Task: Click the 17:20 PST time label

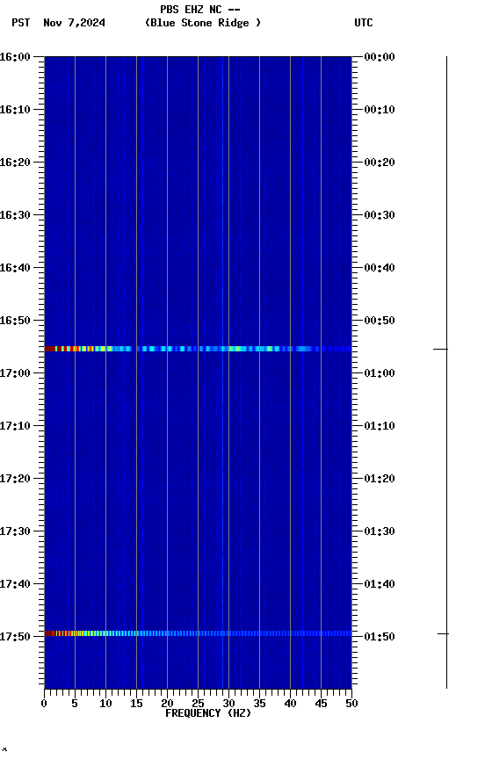Action: [15, 479]
